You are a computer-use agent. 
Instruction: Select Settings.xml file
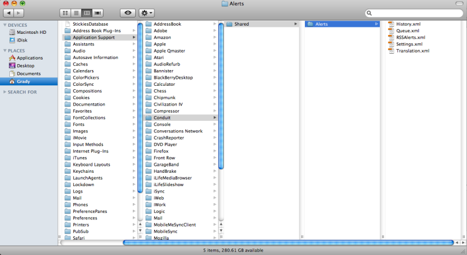(409, 44)
